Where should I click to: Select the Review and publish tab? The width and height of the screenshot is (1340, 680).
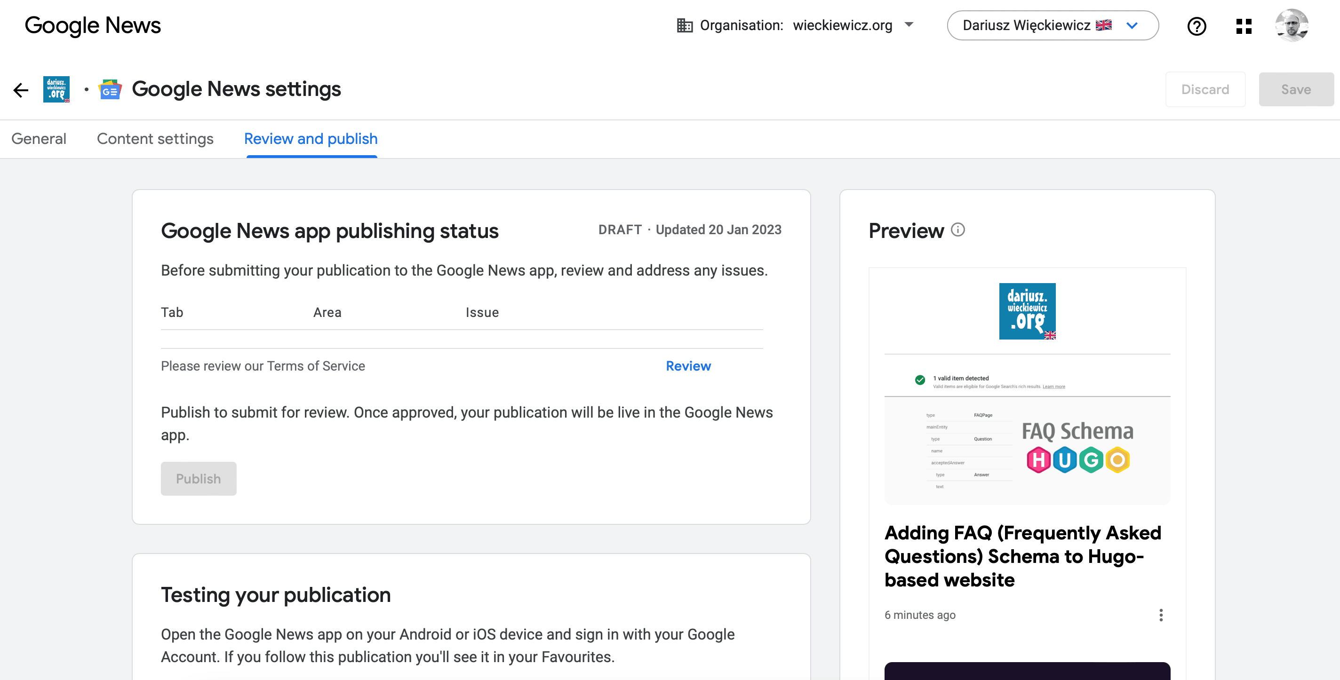tap(311, 139)
